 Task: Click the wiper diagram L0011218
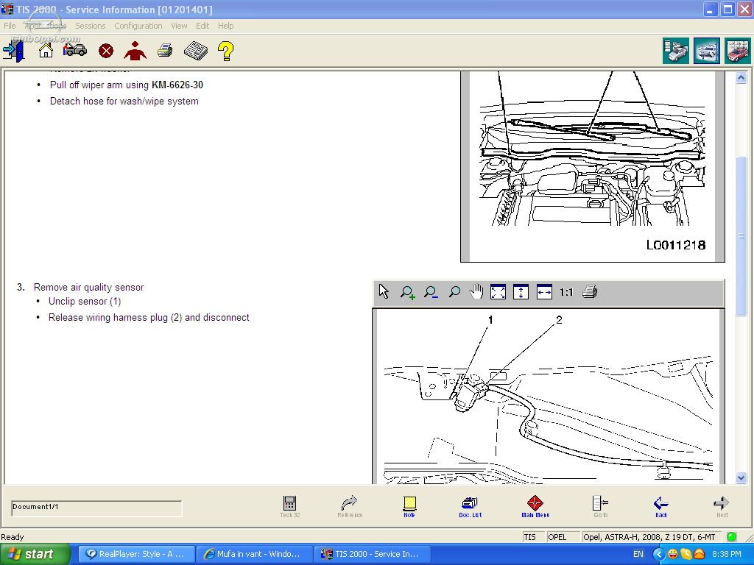pyautogui.click(x=593, y=166)
